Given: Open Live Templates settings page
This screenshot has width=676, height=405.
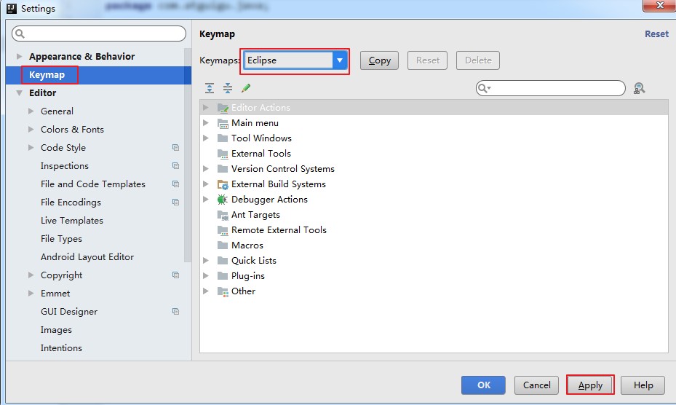Looking at the screenshot, I should [x=71, y=221].
